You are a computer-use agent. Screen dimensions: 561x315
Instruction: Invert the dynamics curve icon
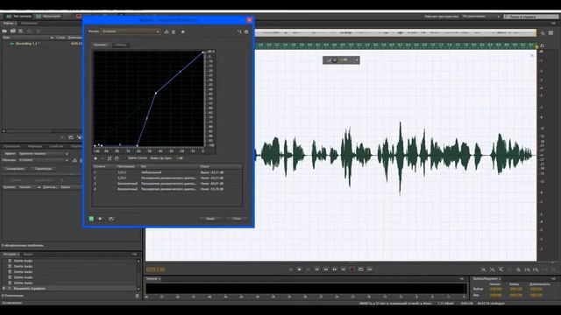[x=110, y=158]
